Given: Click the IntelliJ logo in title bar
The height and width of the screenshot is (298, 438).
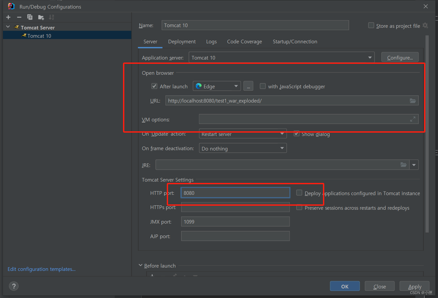Looking at the screenshot, I should pyautogui.click(x=11, y=6).
